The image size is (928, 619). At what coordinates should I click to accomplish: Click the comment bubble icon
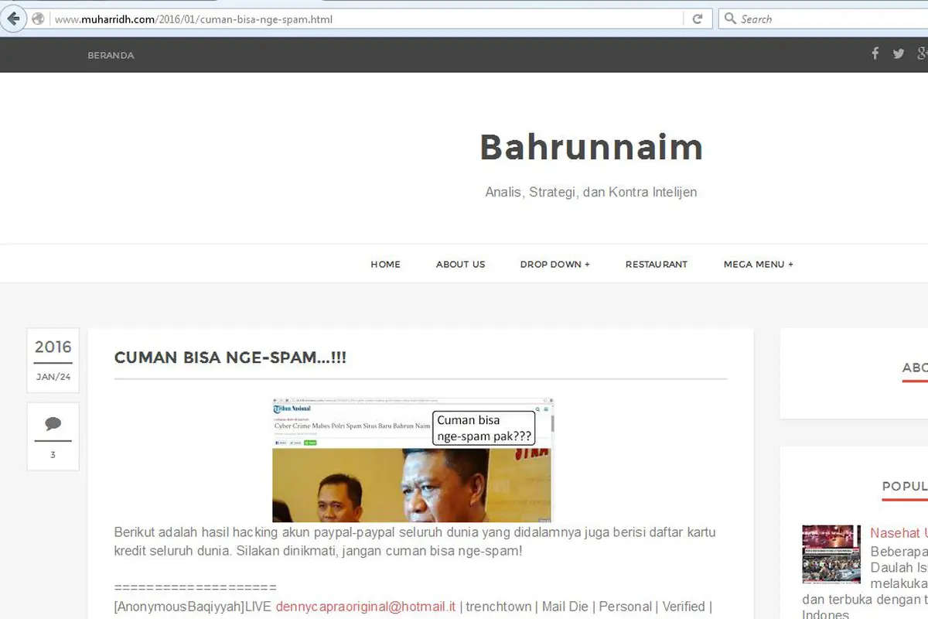(x=53, y=424)
